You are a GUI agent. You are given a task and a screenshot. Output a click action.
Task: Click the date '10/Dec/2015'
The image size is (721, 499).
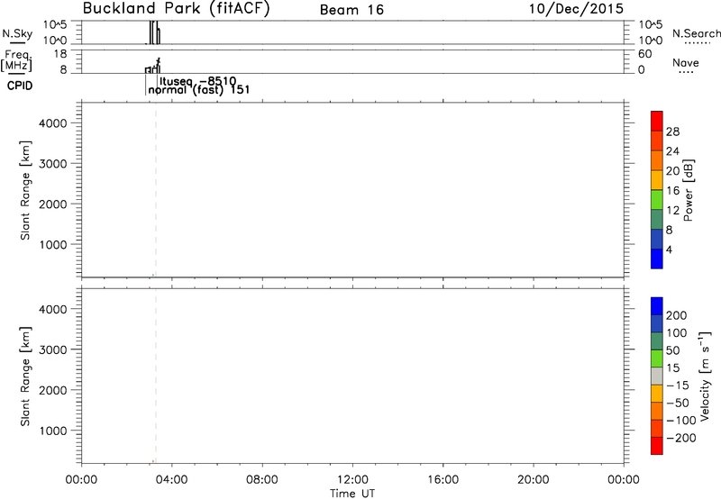click(576, 9)
